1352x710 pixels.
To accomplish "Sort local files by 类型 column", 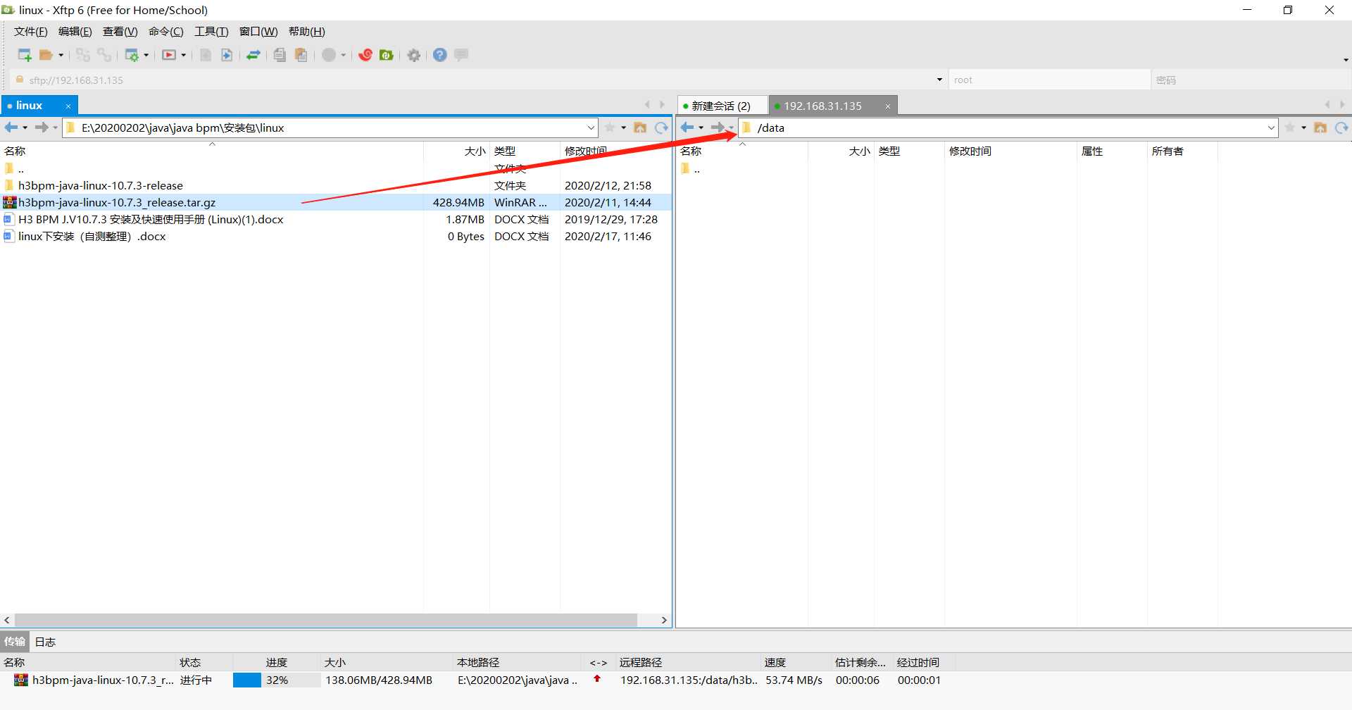I will click(x=525, y=151).
